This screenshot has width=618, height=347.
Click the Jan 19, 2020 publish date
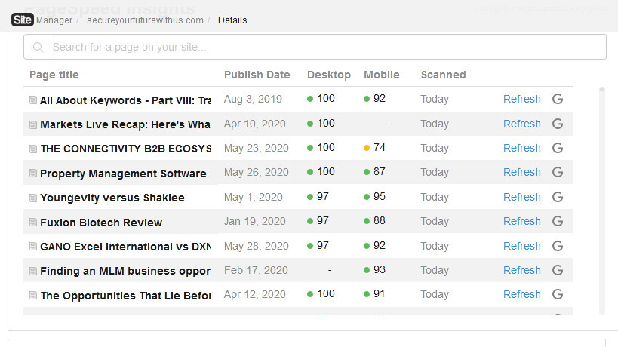pyautogui.click(x=254, y=221)
